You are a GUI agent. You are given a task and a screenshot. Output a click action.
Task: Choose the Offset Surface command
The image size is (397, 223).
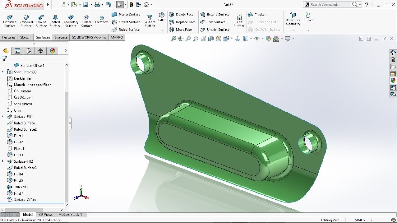[x=126, y=22]
